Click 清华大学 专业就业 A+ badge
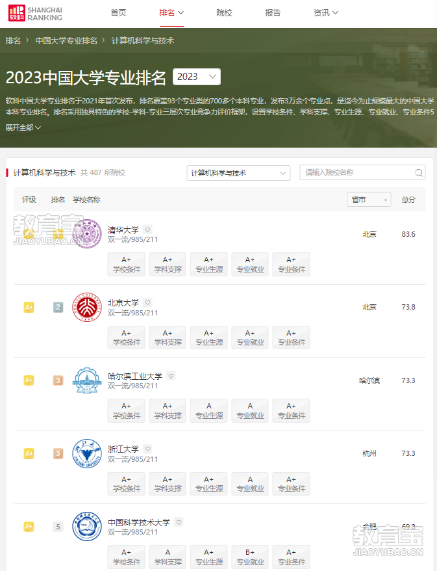Image resolution: width=437 pixels, height=571 pixels. click(x=250, y=265)
